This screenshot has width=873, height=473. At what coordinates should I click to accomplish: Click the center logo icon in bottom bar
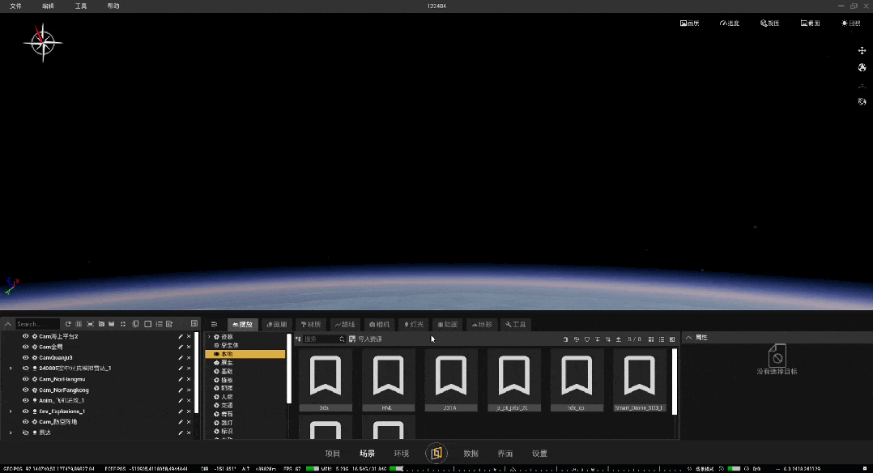pos(436,454)
